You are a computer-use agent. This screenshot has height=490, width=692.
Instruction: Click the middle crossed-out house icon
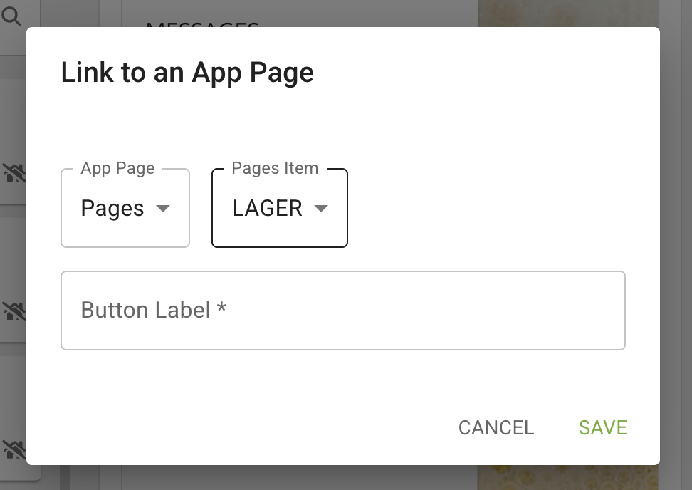click(x=14, y=311)
